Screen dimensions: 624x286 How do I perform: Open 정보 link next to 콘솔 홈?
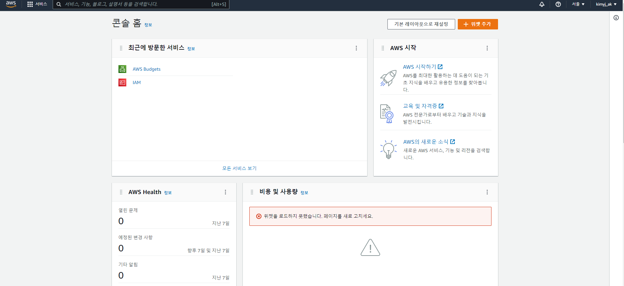[148, 25]
